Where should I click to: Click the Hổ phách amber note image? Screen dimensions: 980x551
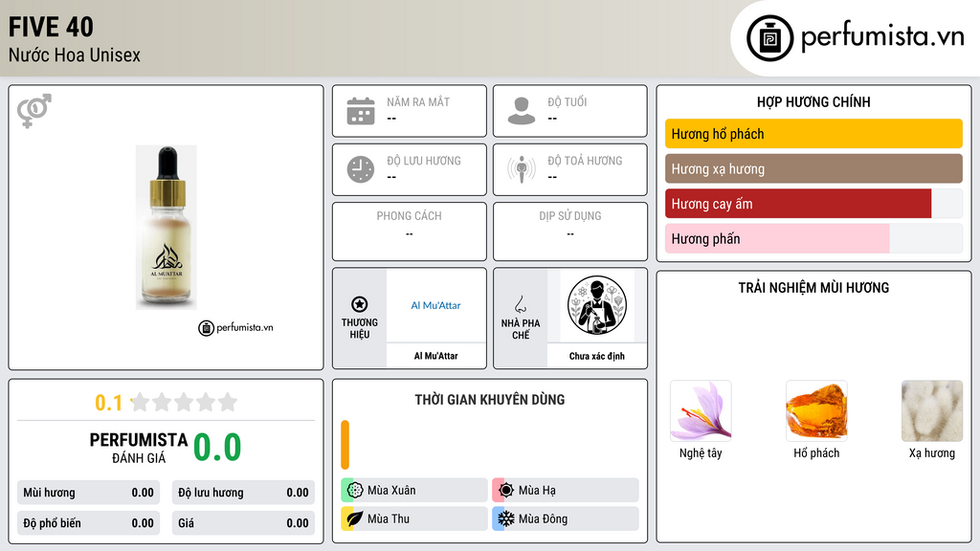tap(816, 410)
